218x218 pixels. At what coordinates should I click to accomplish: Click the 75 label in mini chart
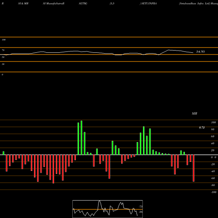tap(141, 207)
